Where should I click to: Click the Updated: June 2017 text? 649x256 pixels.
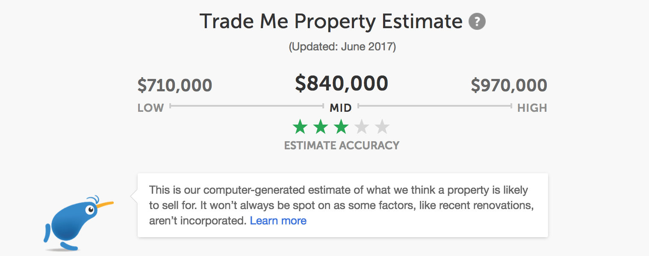[x=342, y=47]
